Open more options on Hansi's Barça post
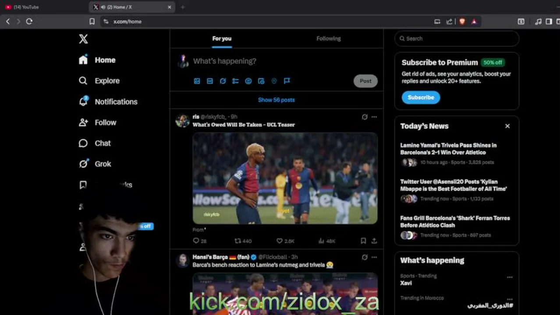The height and width of the screenshot is (315, 560). click(x=374, y=257)
